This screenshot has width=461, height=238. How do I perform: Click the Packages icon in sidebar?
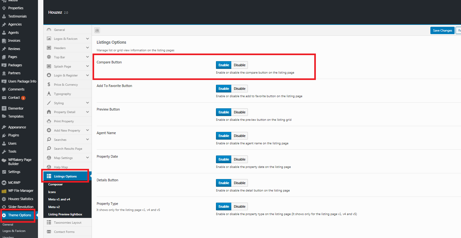click(x=4, y=65)
